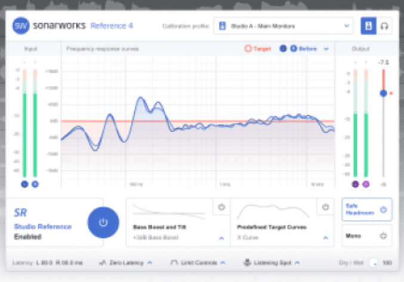Click the Target curve red circle icon
The height and width of the screenshot is (282, 404).
[x=248, y=49]
